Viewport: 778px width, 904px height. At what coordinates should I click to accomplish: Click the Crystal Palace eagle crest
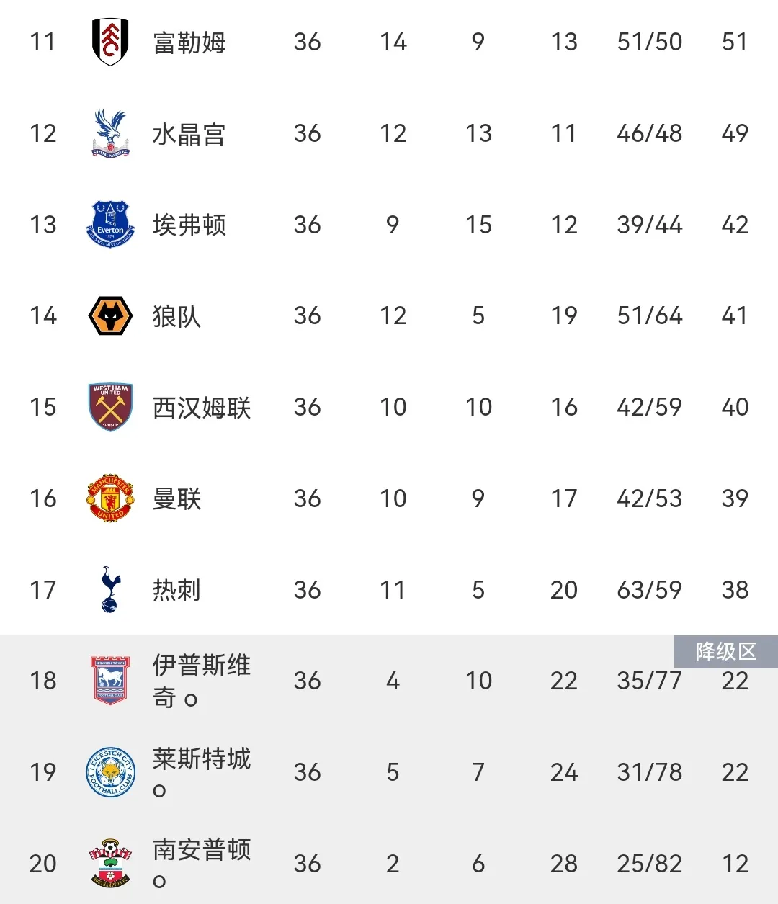click(110, 133)
